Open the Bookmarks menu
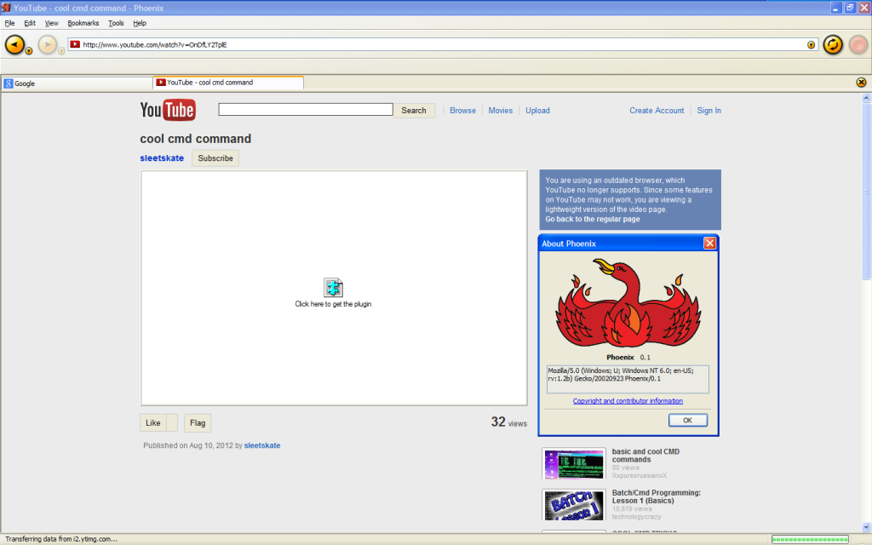872x545 pixels. [83, 23]
